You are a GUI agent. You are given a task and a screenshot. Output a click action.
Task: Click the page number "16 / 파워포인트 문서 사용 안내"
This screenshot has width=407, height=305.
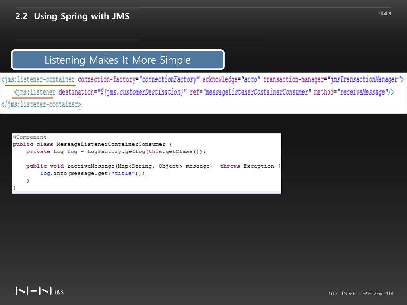point(361,293)
